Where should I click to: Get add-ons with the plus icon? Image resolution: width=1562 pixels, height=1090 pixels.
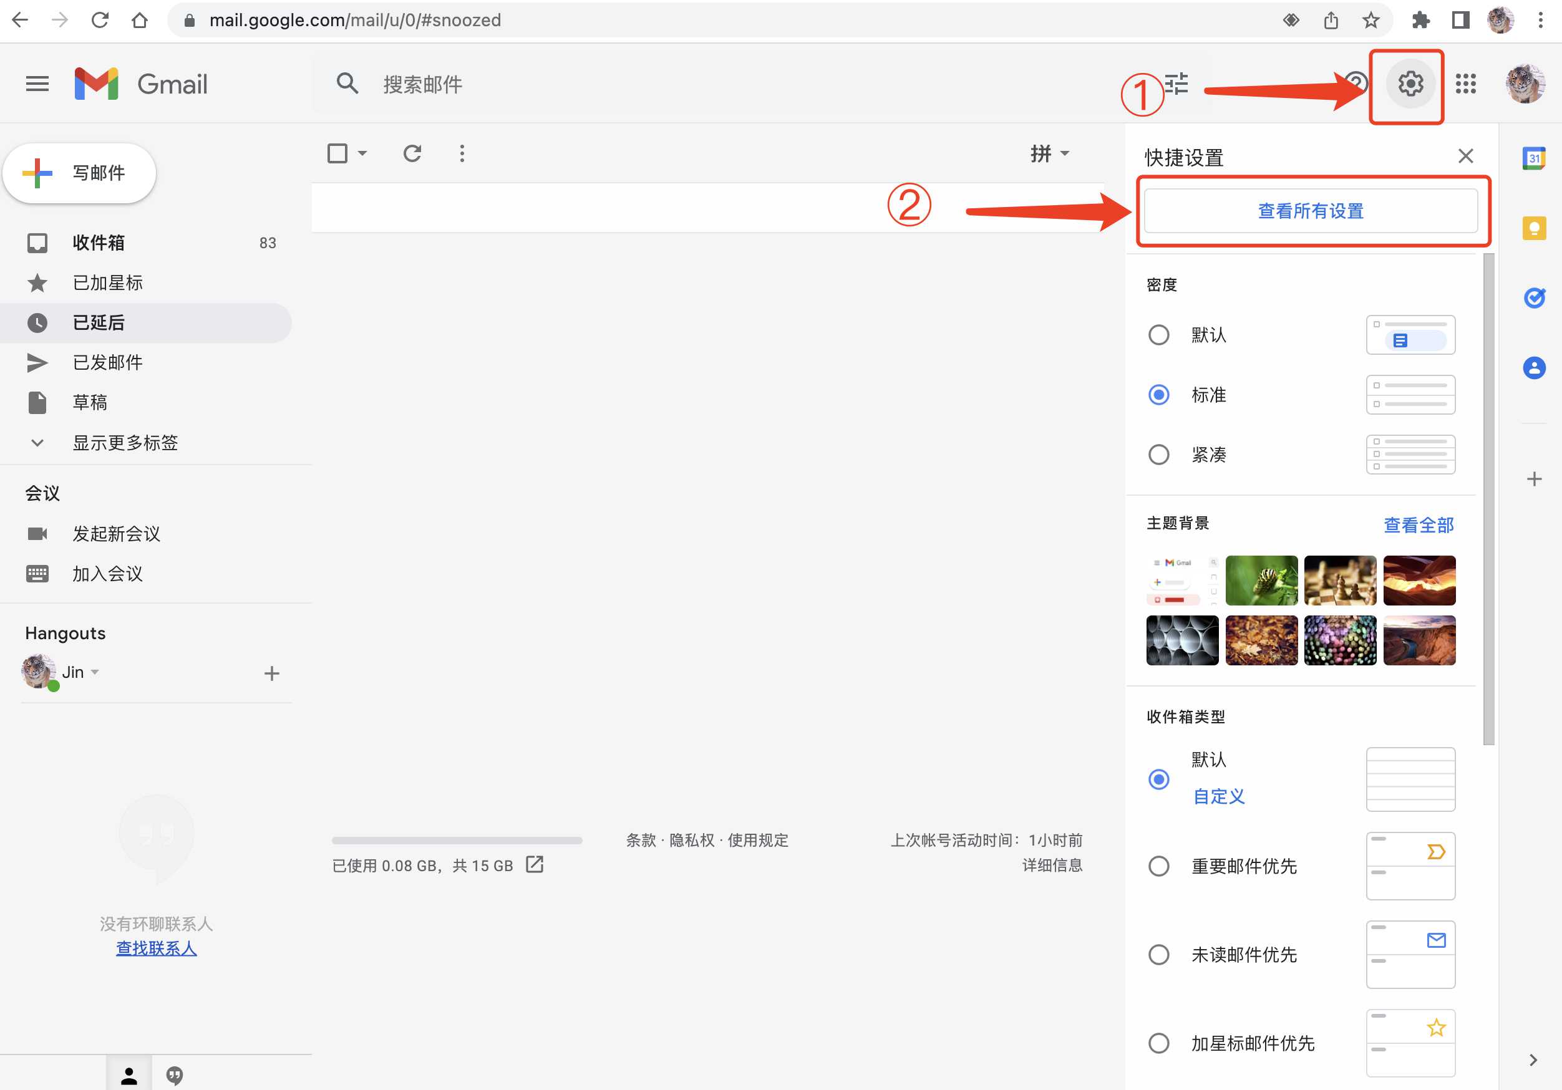1533,479
